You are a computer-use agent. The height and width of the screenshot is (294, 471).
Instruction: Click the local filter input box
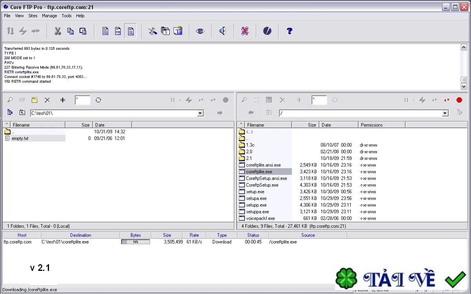[83, 100]
